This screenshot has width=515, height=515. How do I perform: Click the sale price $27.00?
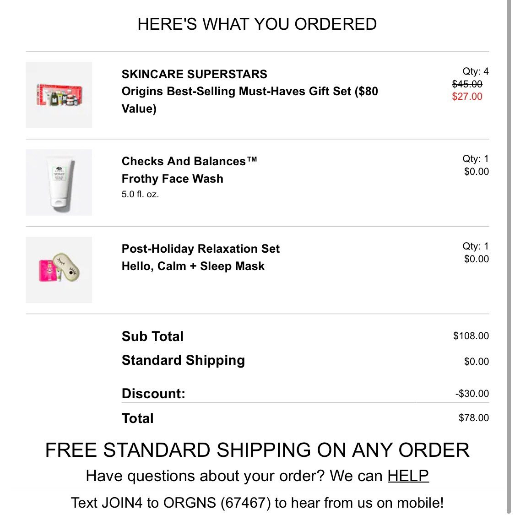pos(467,96)
